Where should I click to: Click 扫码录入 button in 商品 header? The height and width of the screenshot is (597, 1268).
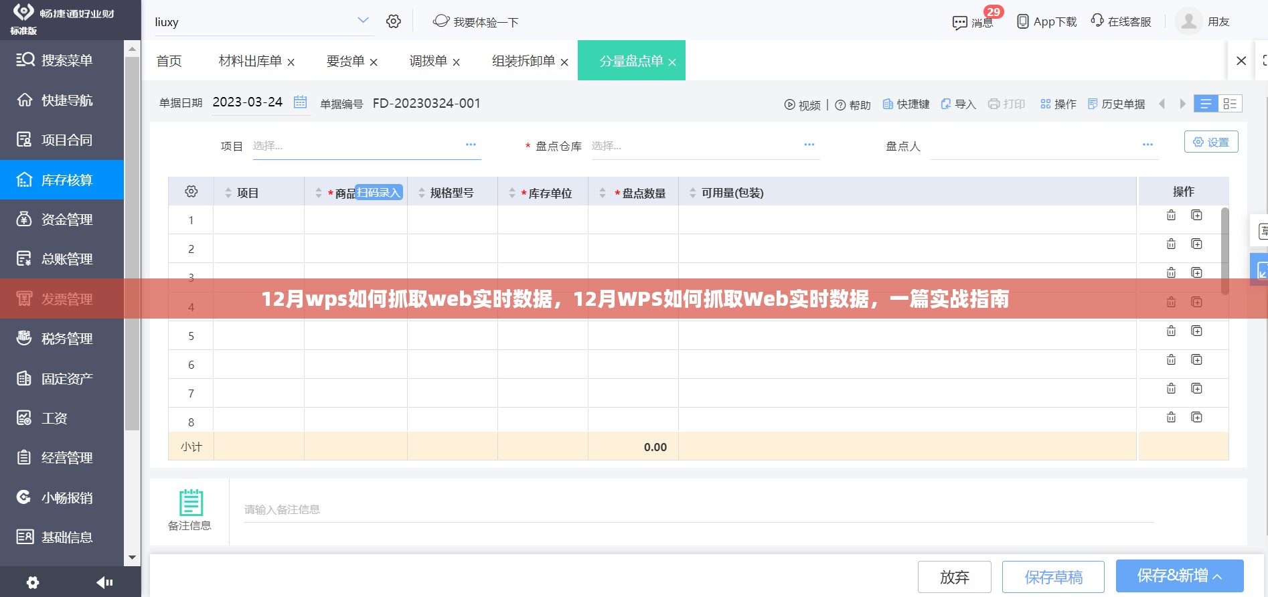point(379,192)
